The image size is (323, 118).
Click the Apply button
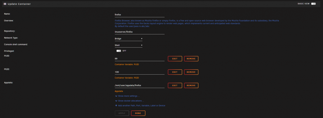tap(122, 113)
